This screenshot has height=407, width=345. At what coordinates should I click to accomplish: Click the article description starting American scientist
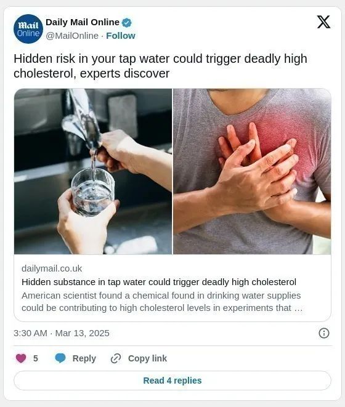tap(162, 302)
